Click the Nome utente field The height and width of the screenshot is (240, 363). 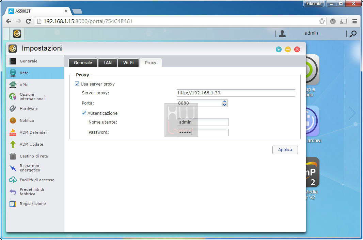(x=203, y=122)
